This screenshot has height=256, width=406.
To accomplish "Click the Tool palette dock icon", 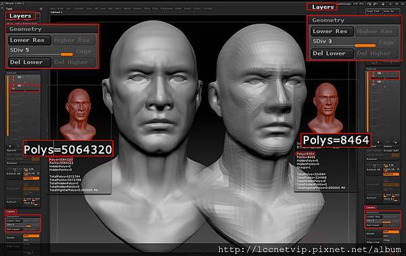I will pos(41,9).
